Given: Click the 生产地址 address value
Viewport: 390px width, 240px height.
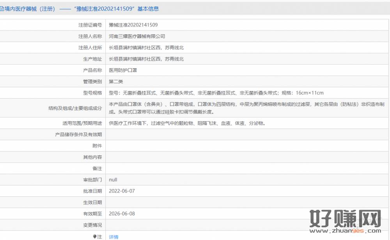Looking at the screenshot, I should coord(146,59).
